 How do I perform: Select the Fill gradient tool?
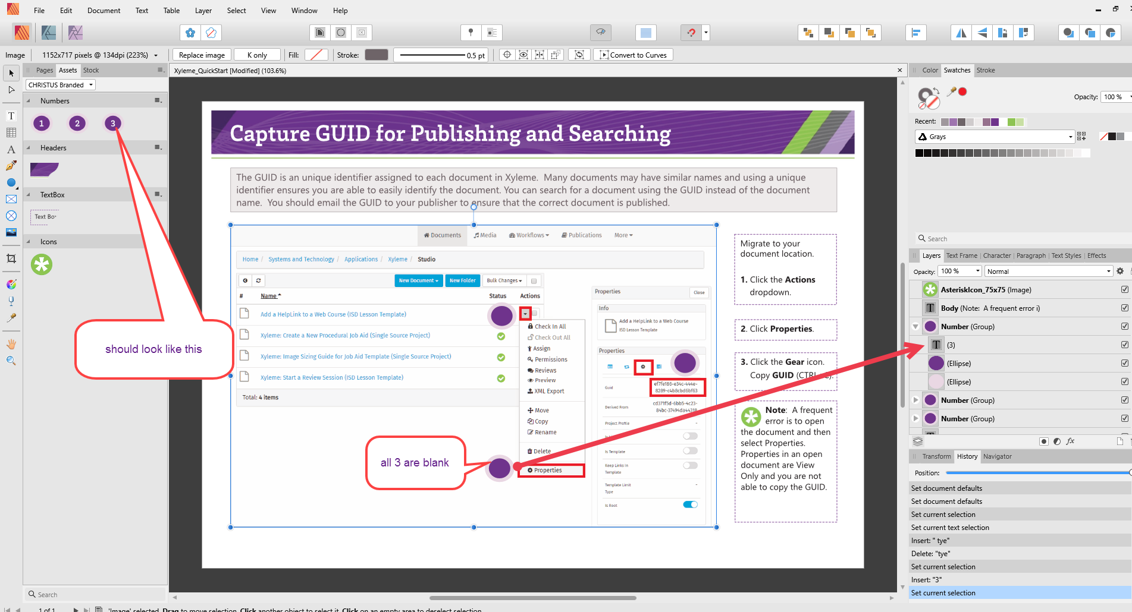11,285
